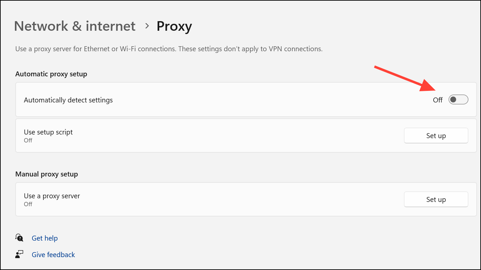Click Off status under Use a proxy server
The image size is (481, 270).
[28, 204]
